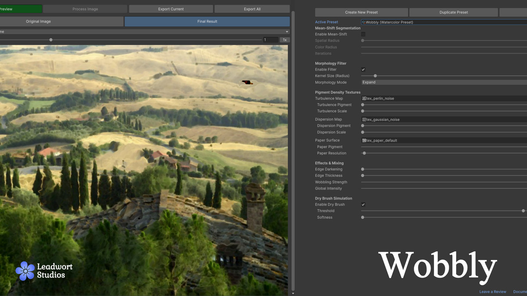Image resolution: width=527 pixels, height=296 pixels.
Task: Click the texture icon beside tex_perlin_noise
Action: coord(364,99)
